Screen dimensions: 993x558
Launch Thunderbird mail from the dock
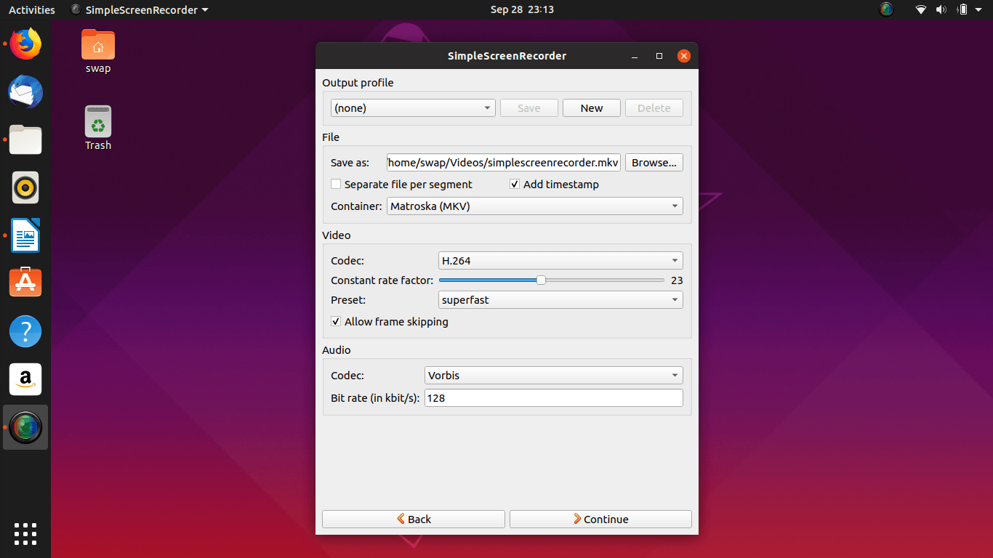point(25,92)
